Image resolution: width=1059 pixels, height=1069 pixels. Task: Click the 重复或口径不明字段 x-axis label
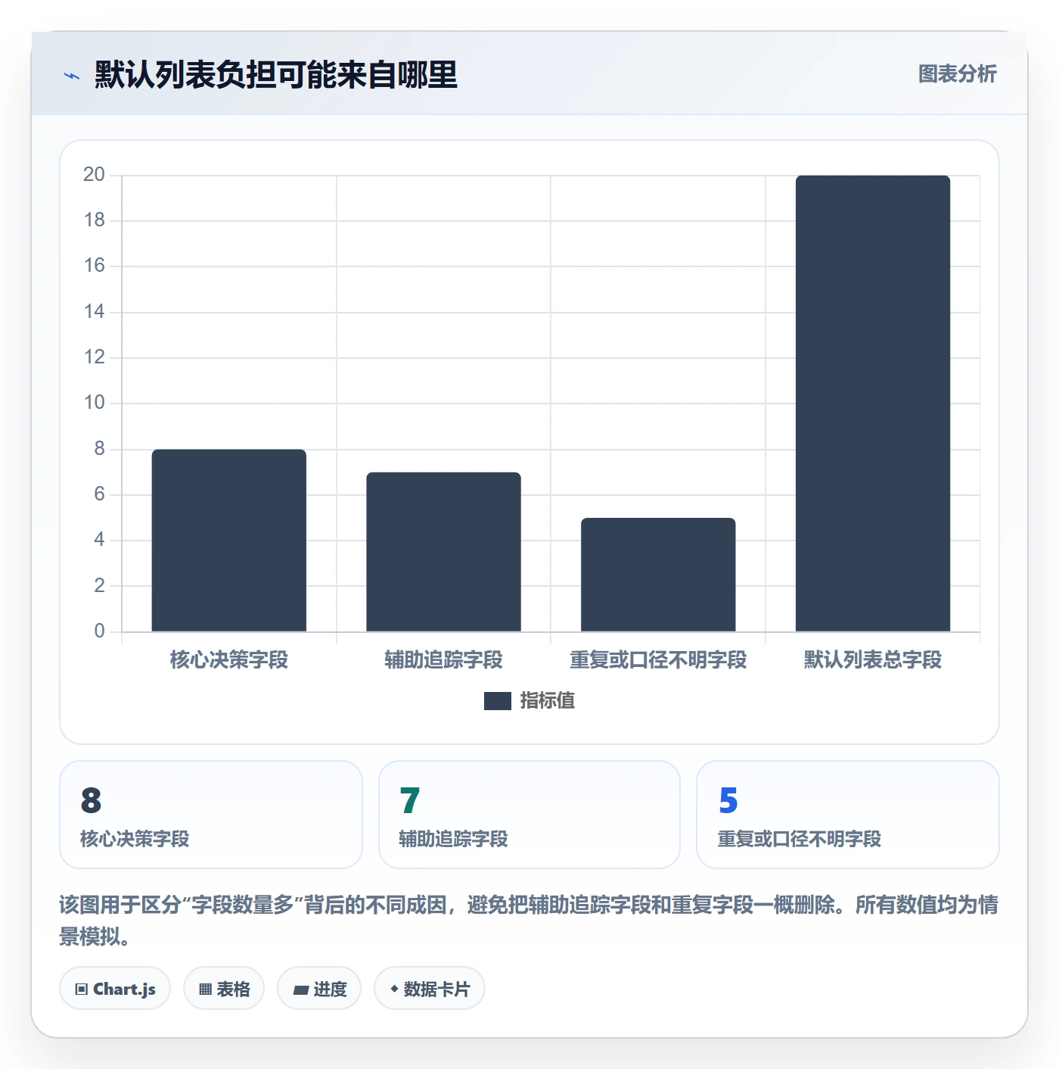point(658,660)
